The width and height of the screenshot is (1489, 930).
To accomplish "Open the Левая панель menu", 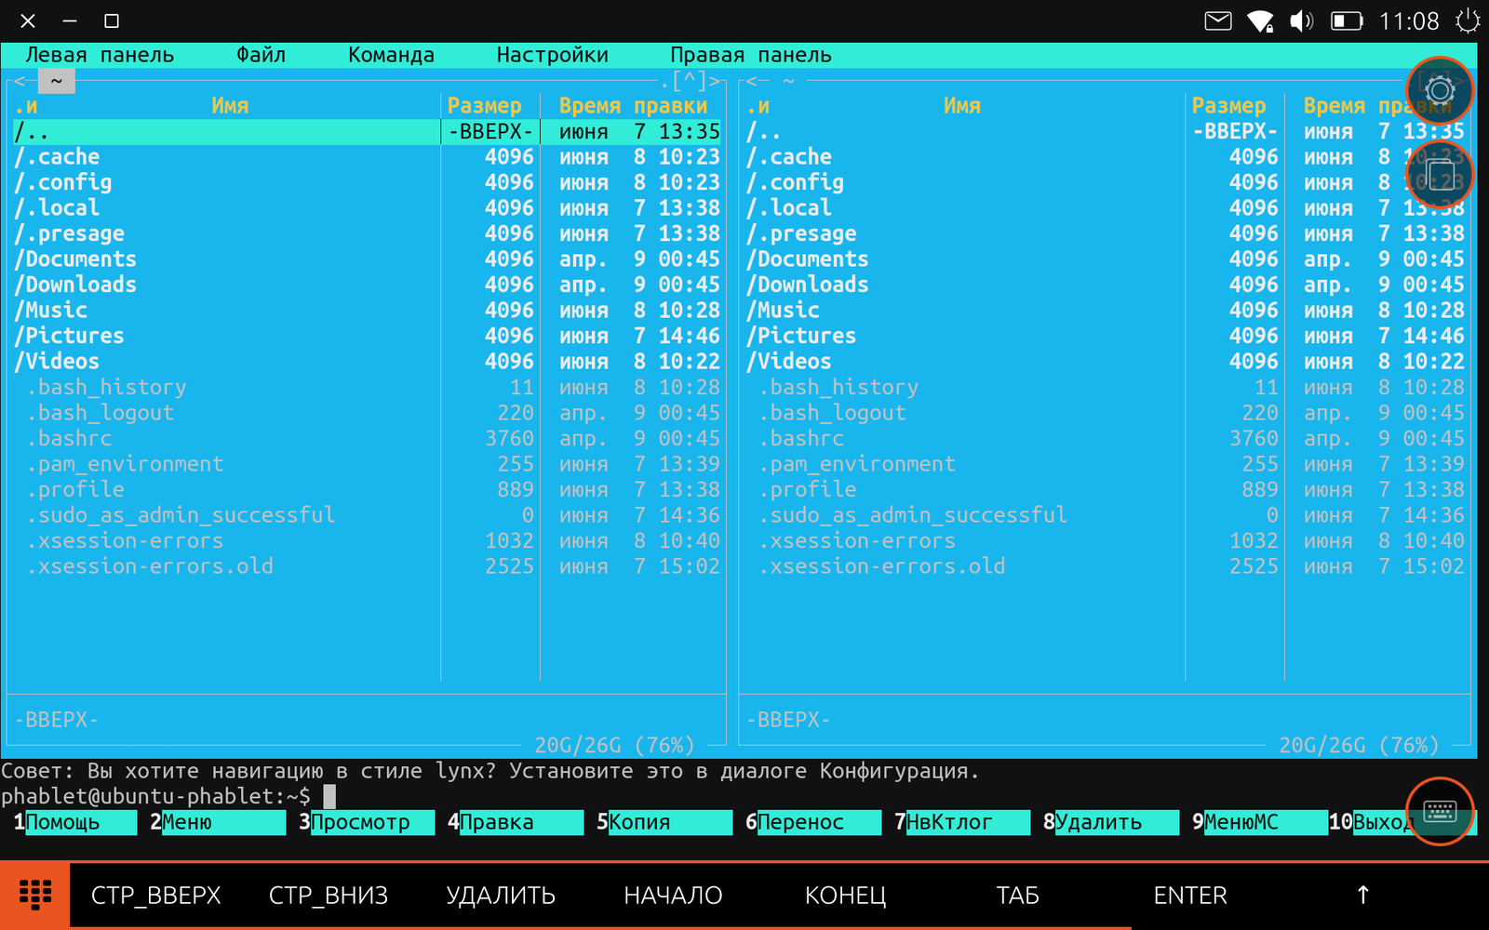I will pos(100,55).
